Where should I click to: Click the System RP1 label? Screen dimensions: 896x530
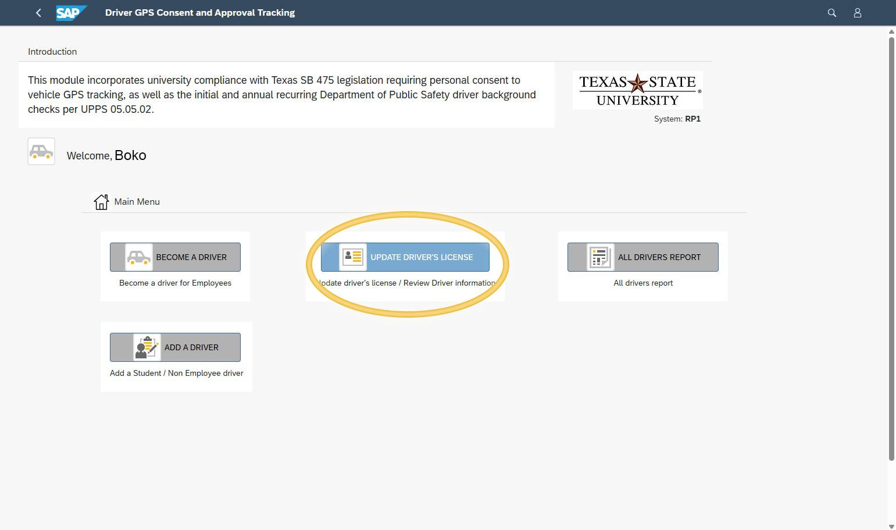677,119
